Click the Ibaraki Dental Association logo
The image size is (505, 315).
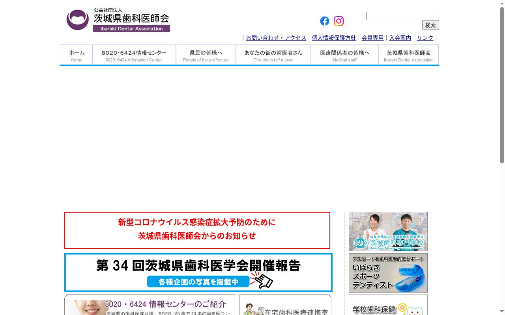pyautogui.click(x=118, y=20)
